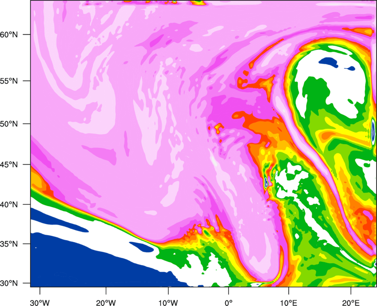Image resolution: width=377 pixels, height=306 pixels.
Task: Click the 35°N latitude label
Action: pyautogui.click(x=9, y=244)
